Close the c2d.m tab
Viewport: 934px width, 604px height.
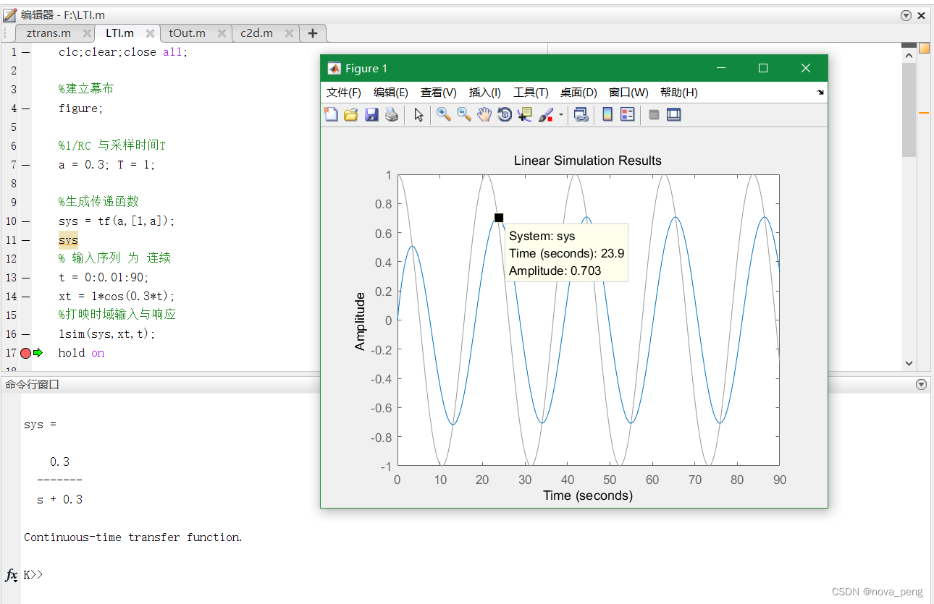click(x=289, y=33)
